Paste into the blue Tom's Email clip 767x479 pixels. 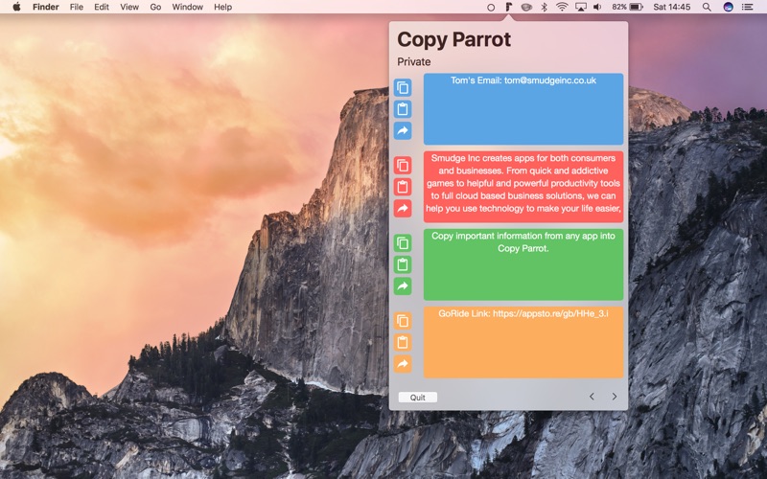pos(403,109)
